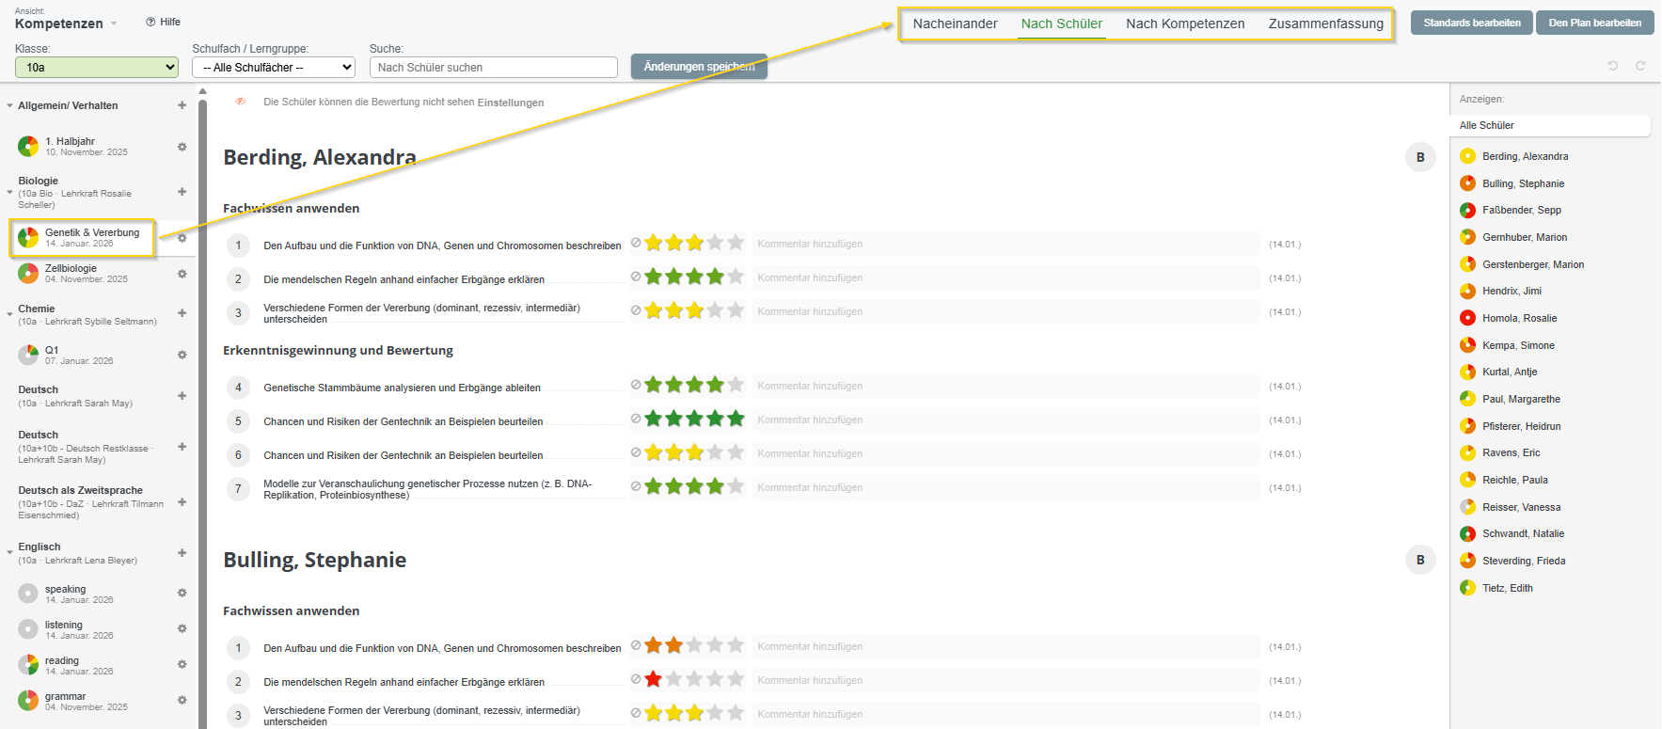
Task: Click the Änderungen speichern button
Action: [x=699, y=67]
